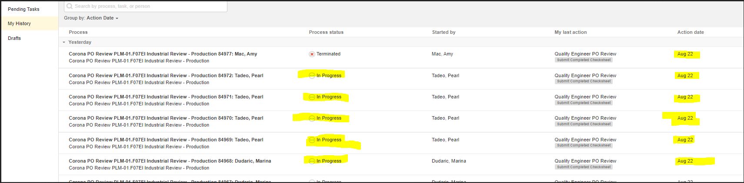
Task: Click Submit Completed Checksheet tag for 84970
Action: [584, 124]
